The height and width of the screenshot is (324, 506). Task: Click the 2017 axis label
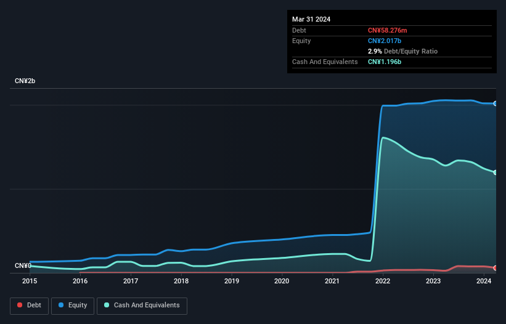[x=131, y=281]
